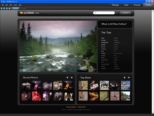The image size is (154, 116).
Task: Show next Recent Photos with right arrow
Action: click(72, 78)
